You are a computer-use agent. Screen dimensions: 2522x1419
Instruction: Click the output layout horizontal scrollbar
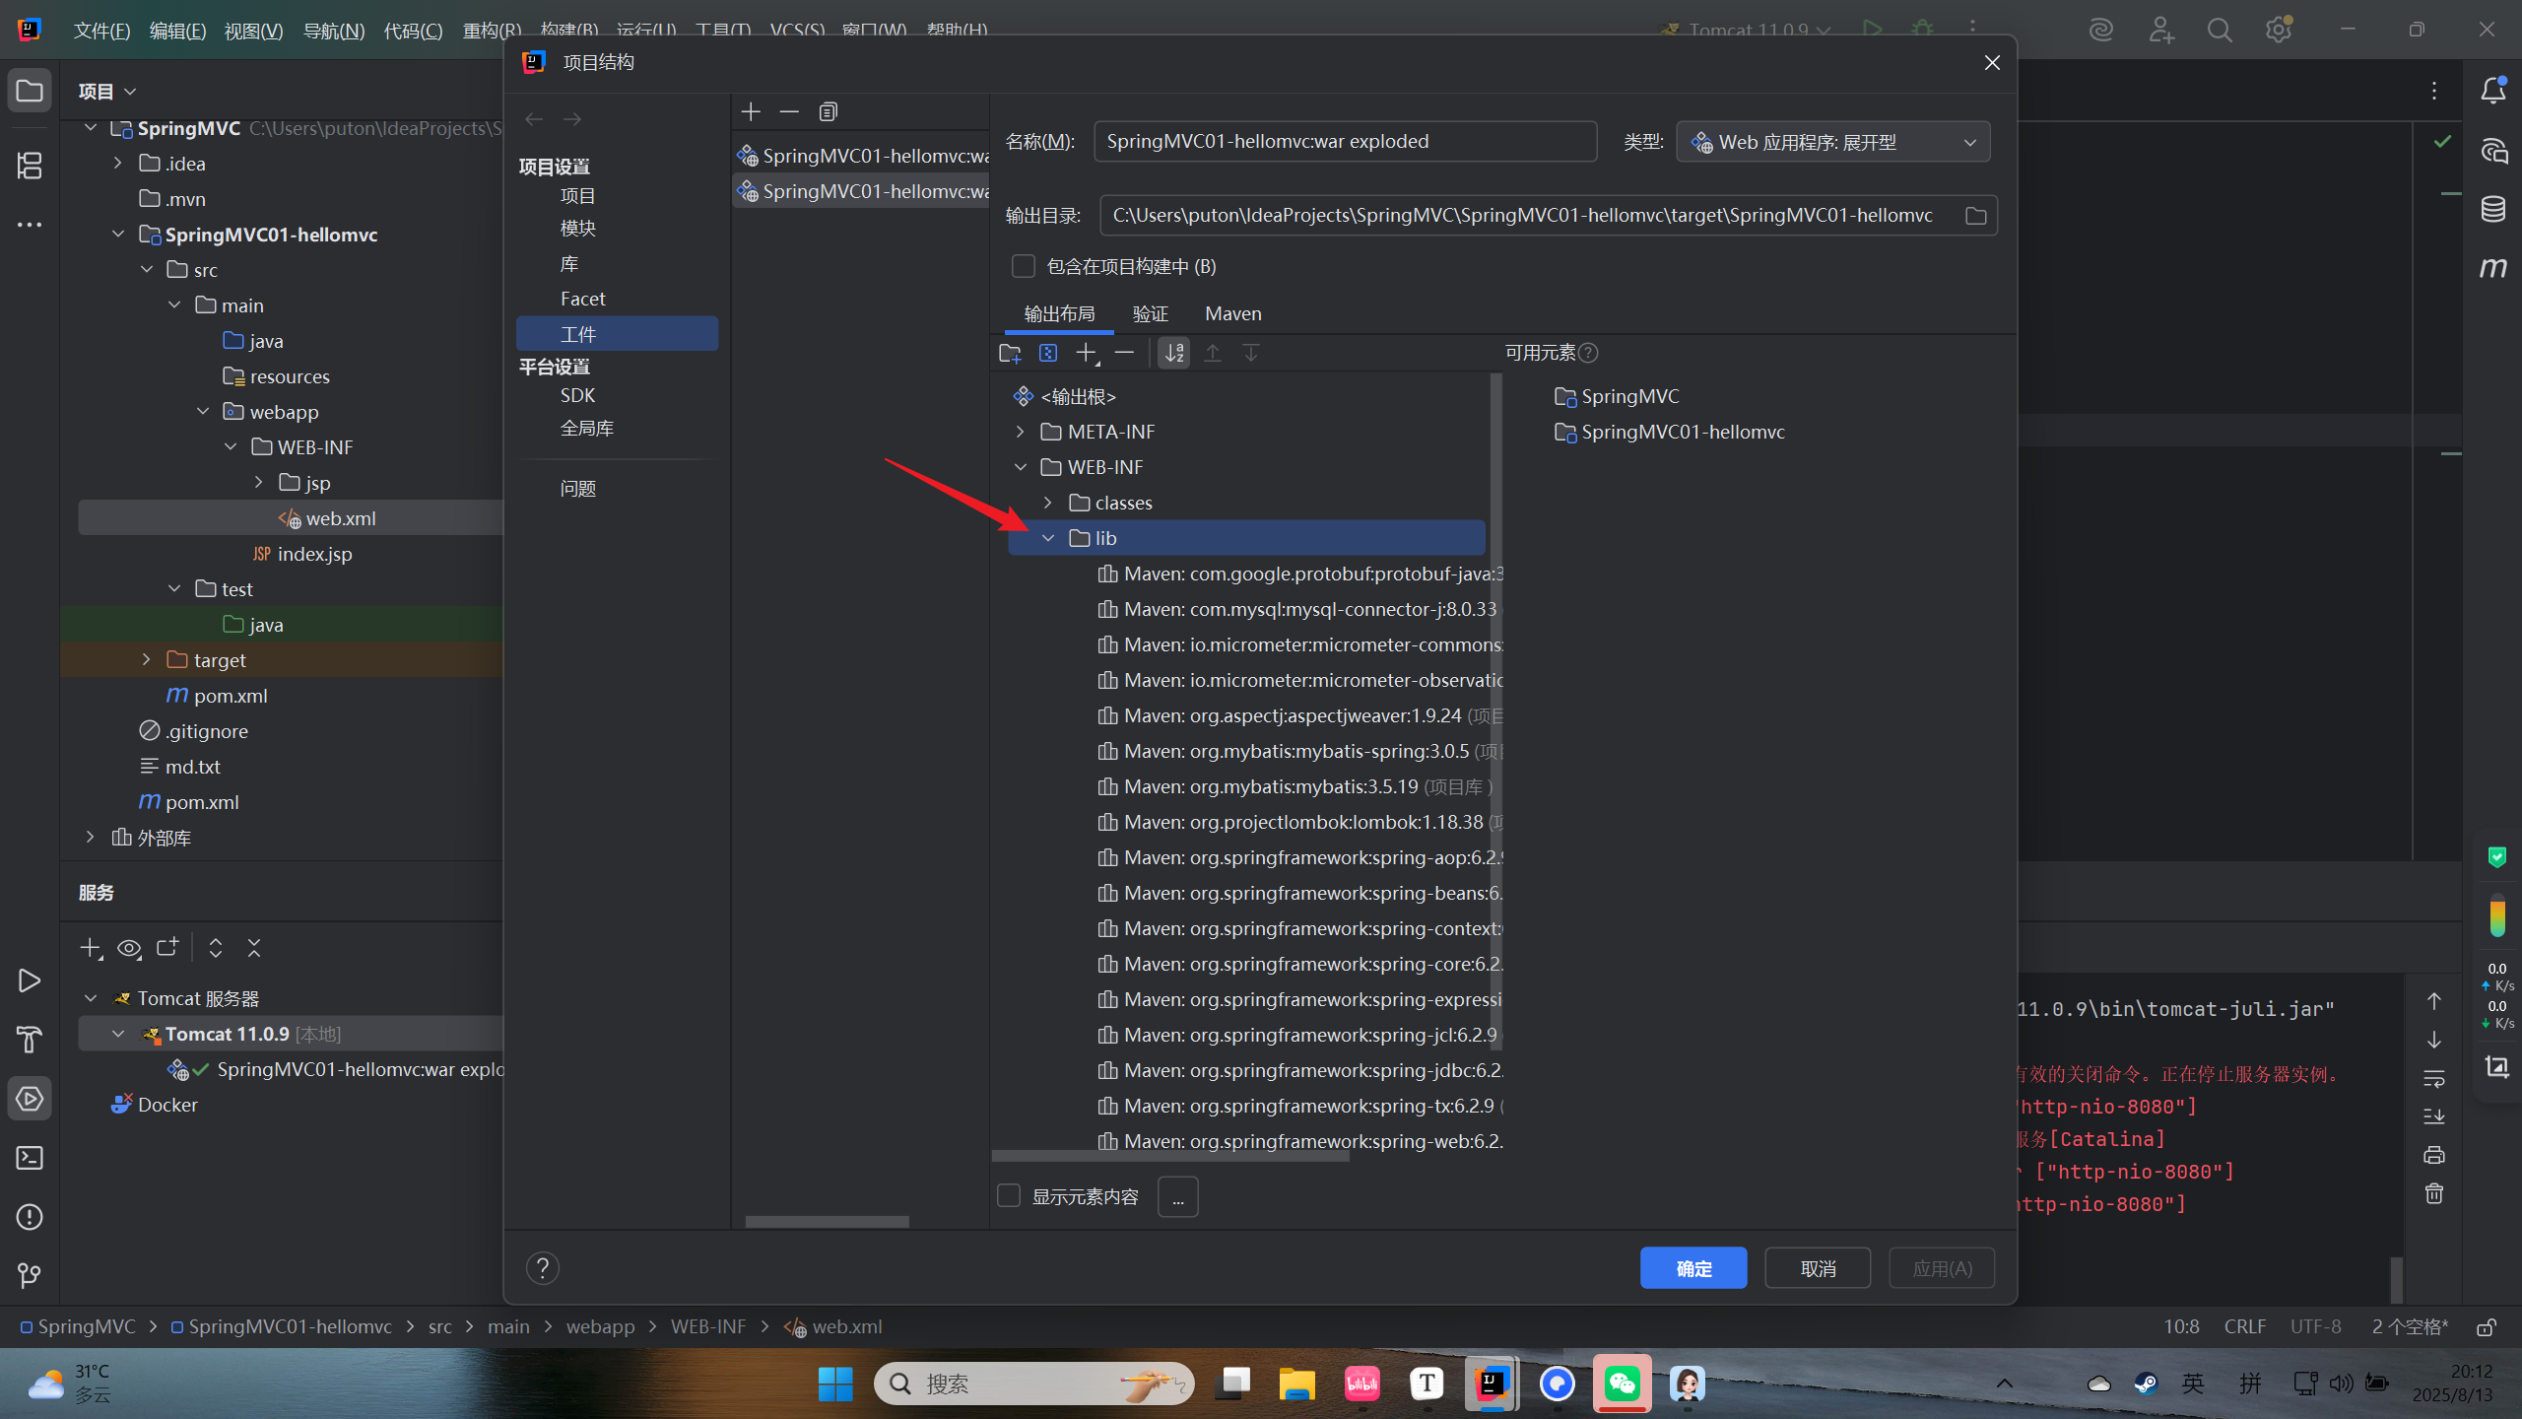point(1170,1156)
